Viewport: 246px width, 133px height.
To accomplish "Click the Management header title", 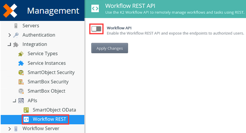I will pyautogui.click(x=53, y=10).
